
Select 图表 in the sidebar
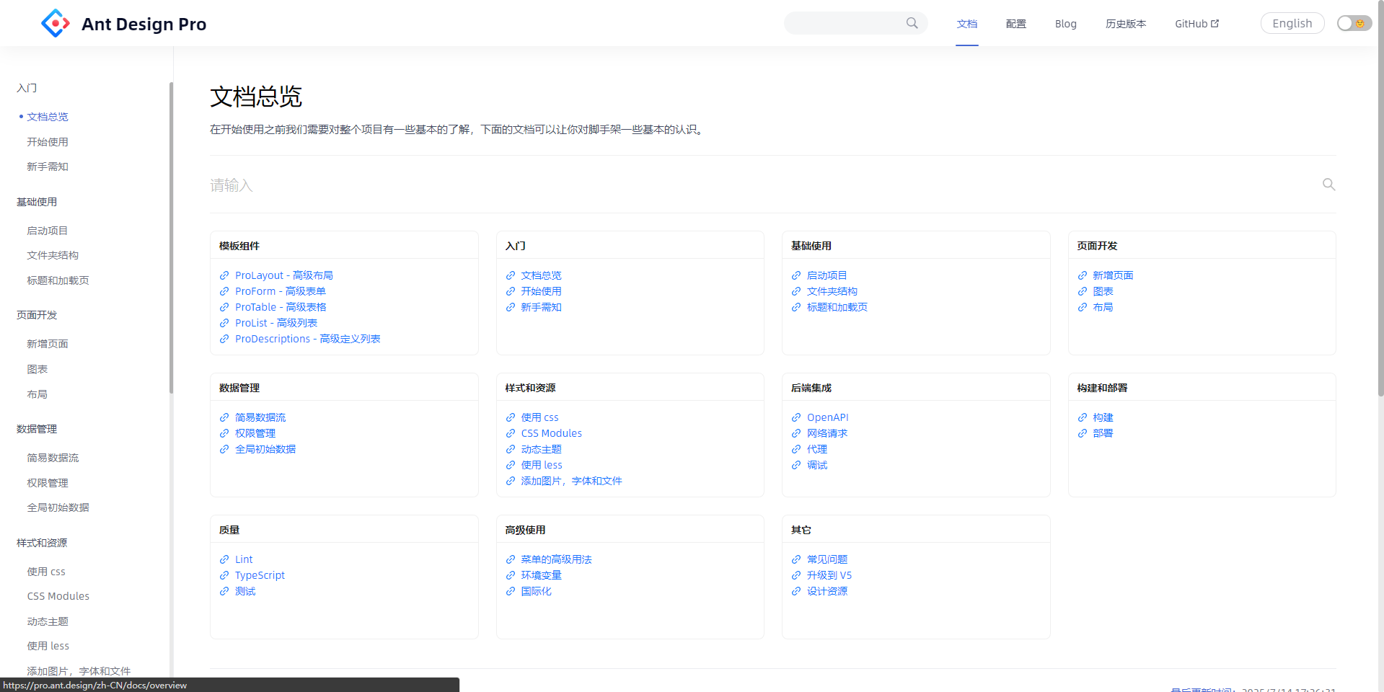pyautogui.click(x=38, y=369)
